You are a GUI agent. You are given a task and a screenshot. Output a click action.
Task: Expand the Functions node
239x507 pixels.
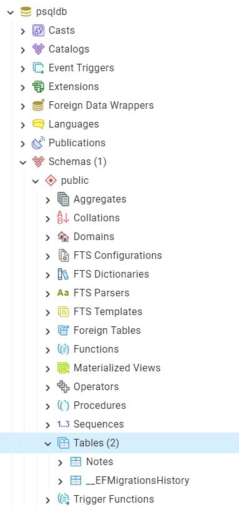[x=48, y=350]
